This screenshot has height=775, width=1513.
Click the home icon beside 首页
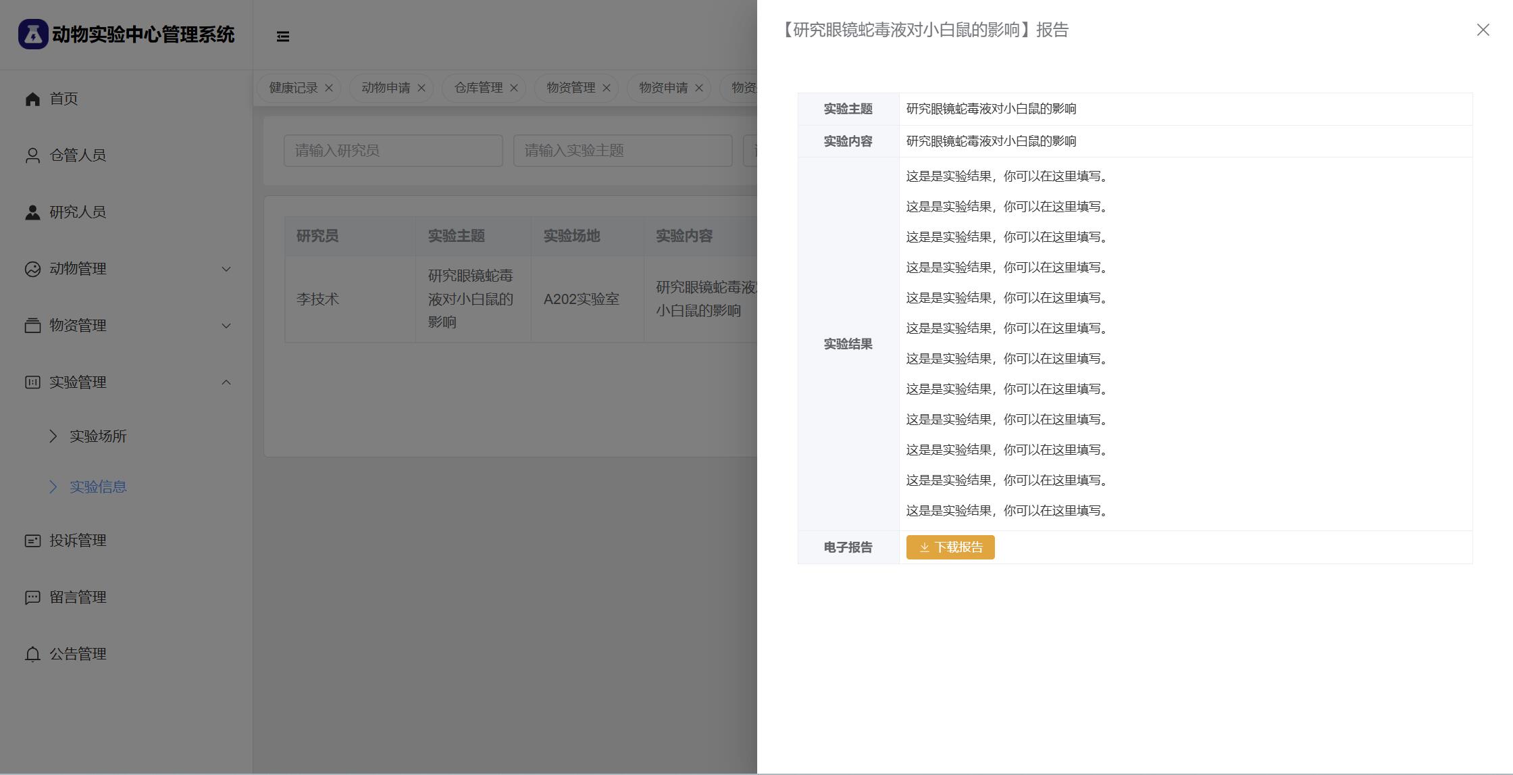[x=32, y=99]
